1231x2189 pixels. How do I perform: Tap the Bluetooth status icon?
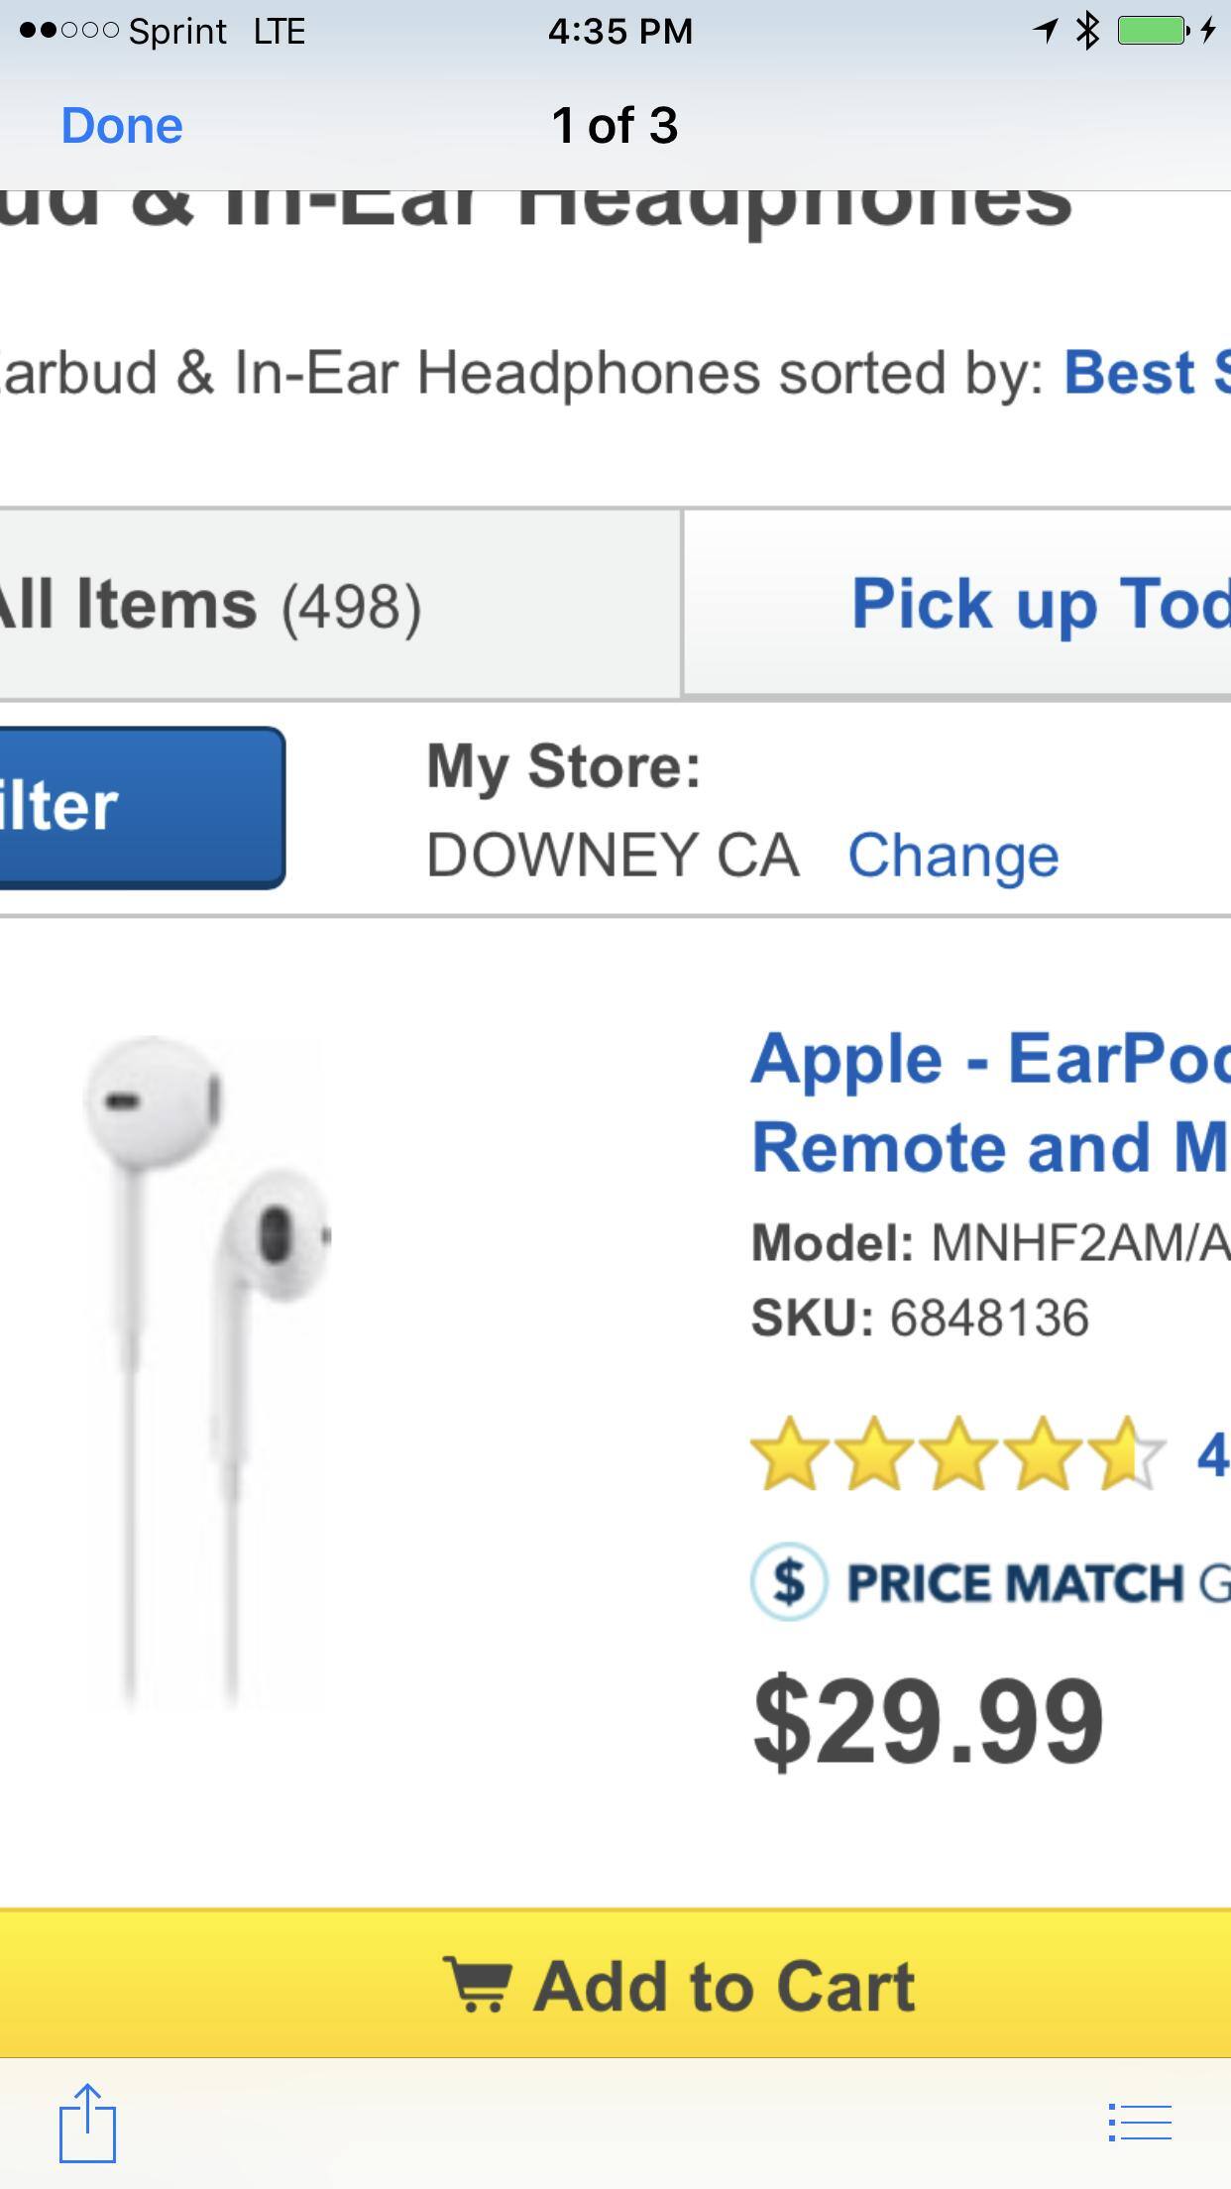click(1088, 31)
